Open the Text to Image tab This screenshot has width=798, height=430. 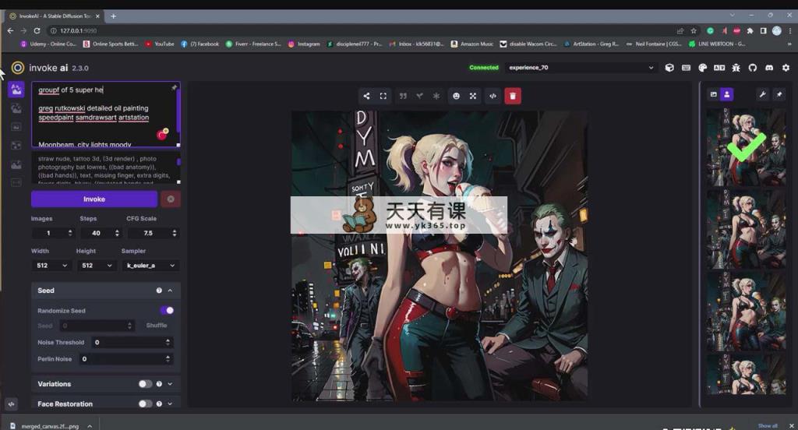[16, 90]
